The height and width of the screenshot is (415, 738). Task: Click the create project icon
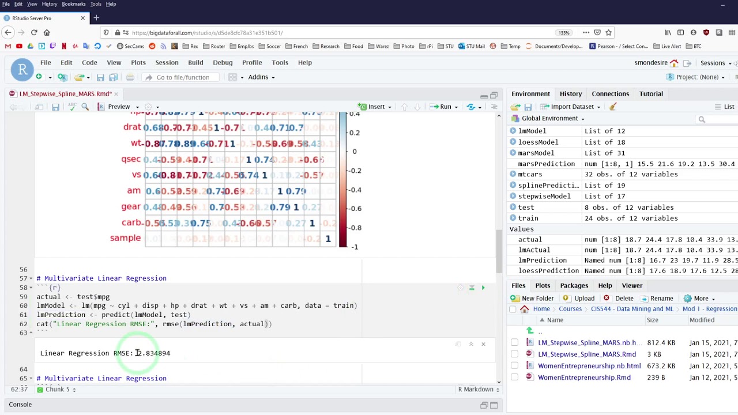pos(62,77)
